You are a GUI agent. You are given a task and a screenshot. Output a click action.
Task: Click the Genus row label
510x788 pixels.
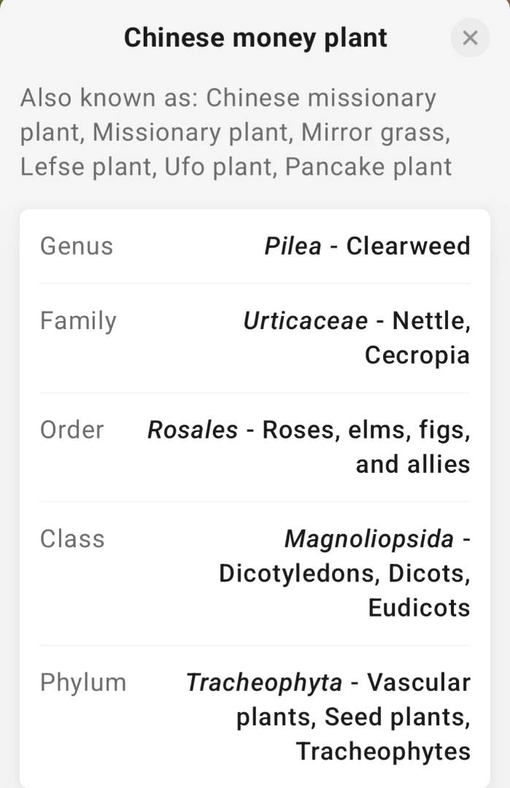click(x=77, y=247)
